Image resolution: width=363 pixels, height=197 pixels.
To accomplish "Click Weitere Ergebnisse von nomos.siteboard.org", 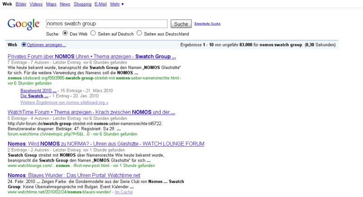I will [x=64, y=102].
